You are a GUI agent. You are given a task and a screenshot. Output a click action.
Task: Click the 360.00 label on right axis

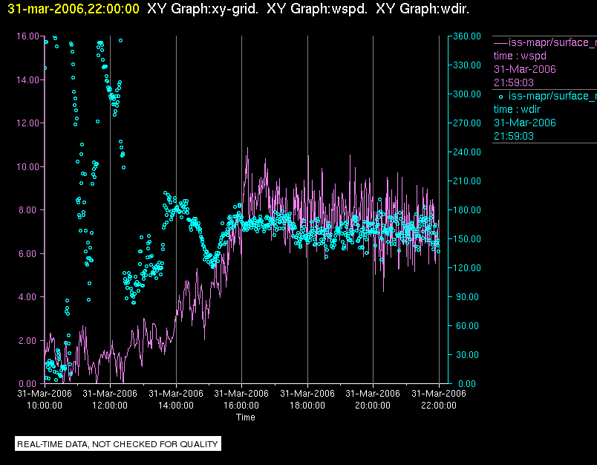467,36
